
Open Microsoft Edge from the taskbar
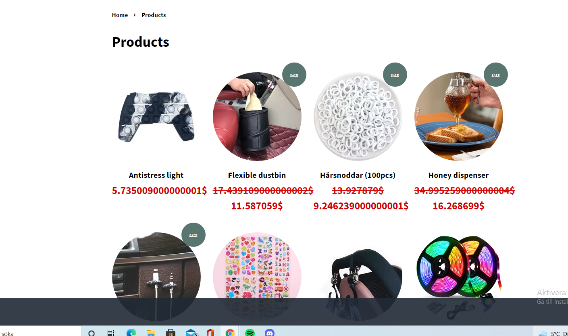pyautogui.click(x=131, y=333)
